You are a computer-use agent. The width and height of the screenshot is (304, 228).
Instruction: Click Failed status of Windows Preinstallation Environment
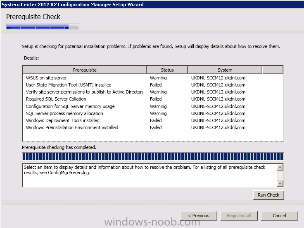tap(156, 127)
